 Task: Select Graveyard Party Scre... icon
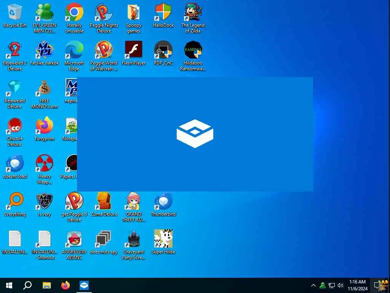(134, 246)
